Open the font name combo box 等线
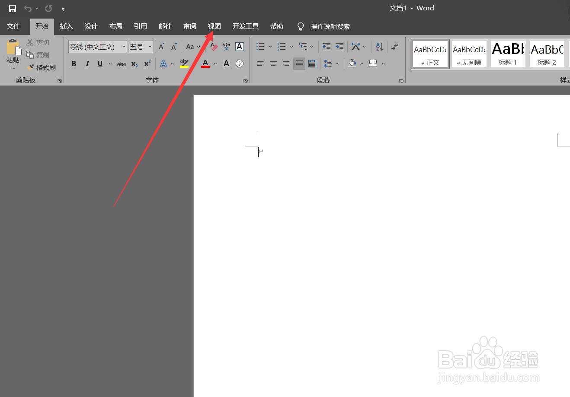Image resolution: width=570 pixels, height=397 pixels. [x=98, y=47]
